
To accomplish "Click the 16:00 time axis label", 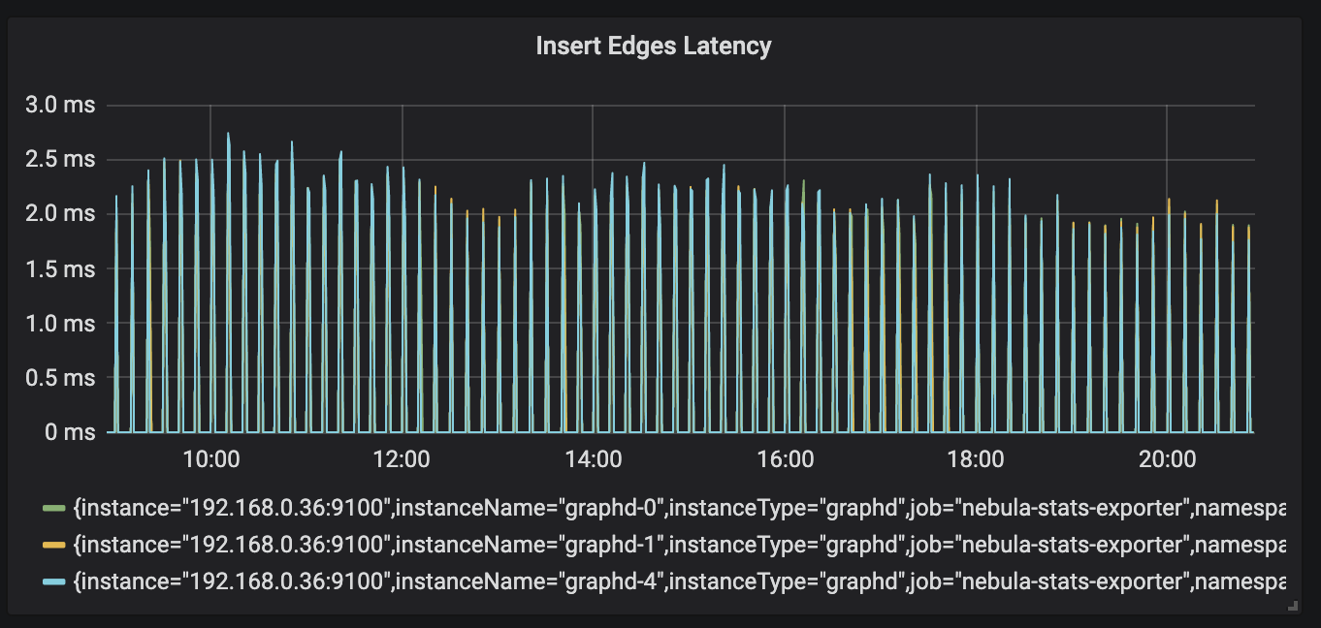I will tap(784, 458).
